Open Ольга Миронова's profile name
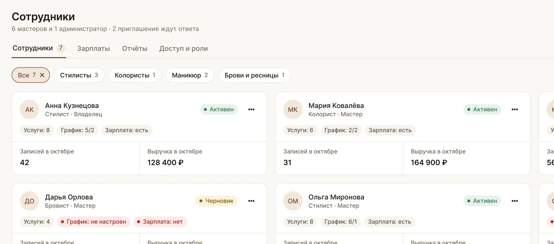The width and height of the screenshot is (554, 244). click(337, 197)
